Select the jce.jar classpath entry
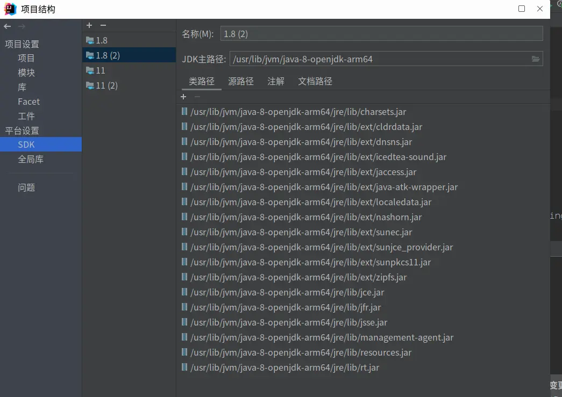562x397 pixels. pyautogui.click(x=364, y=292)
